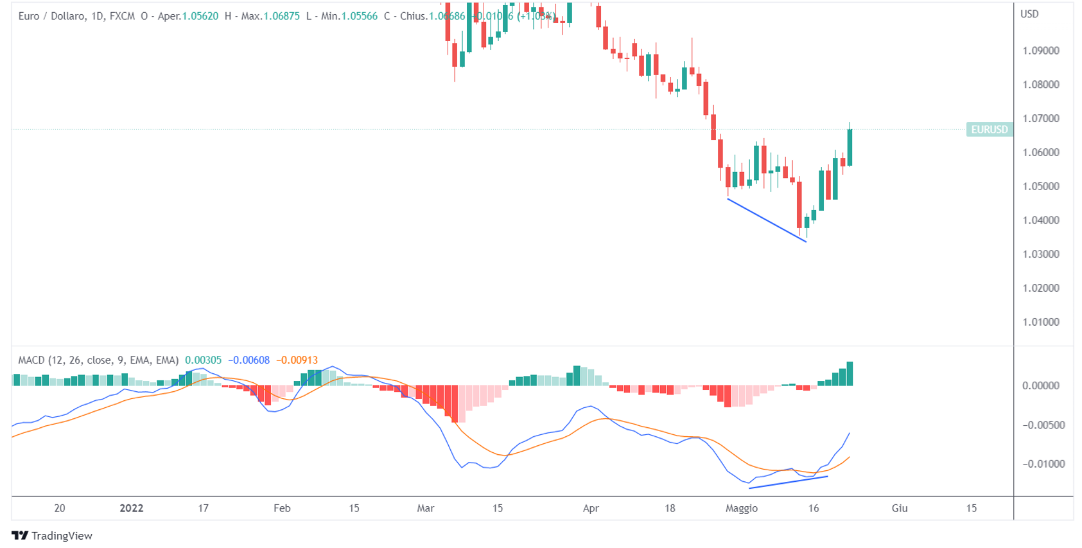The width and height of the screenshot is (1082, 548).
Task: Click the Feb label on time axis
Action: pyautogui.click(x=282, y=508)
